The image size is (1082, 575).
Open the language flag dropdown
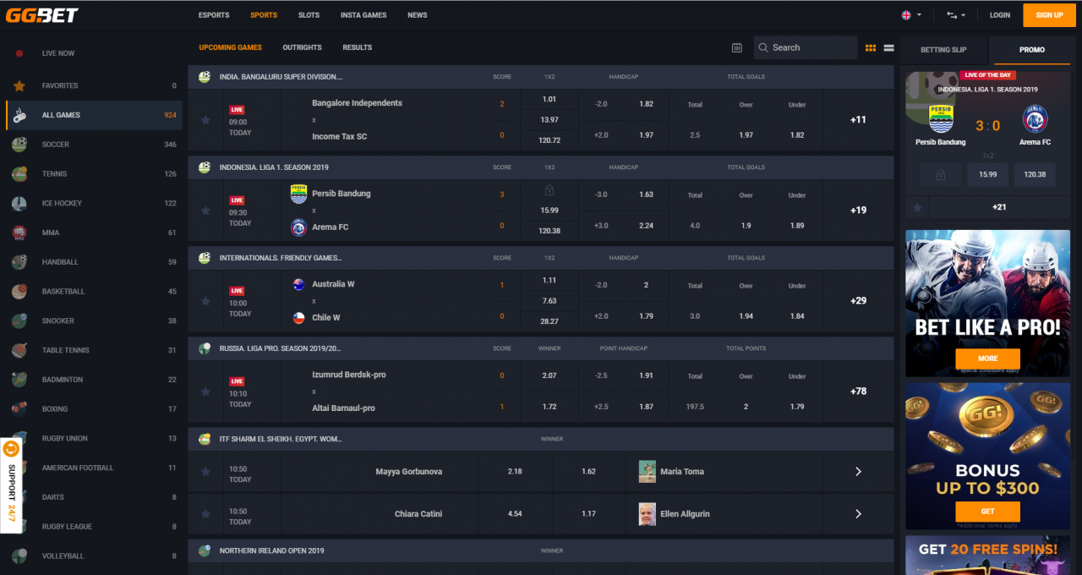pos(910,15)
